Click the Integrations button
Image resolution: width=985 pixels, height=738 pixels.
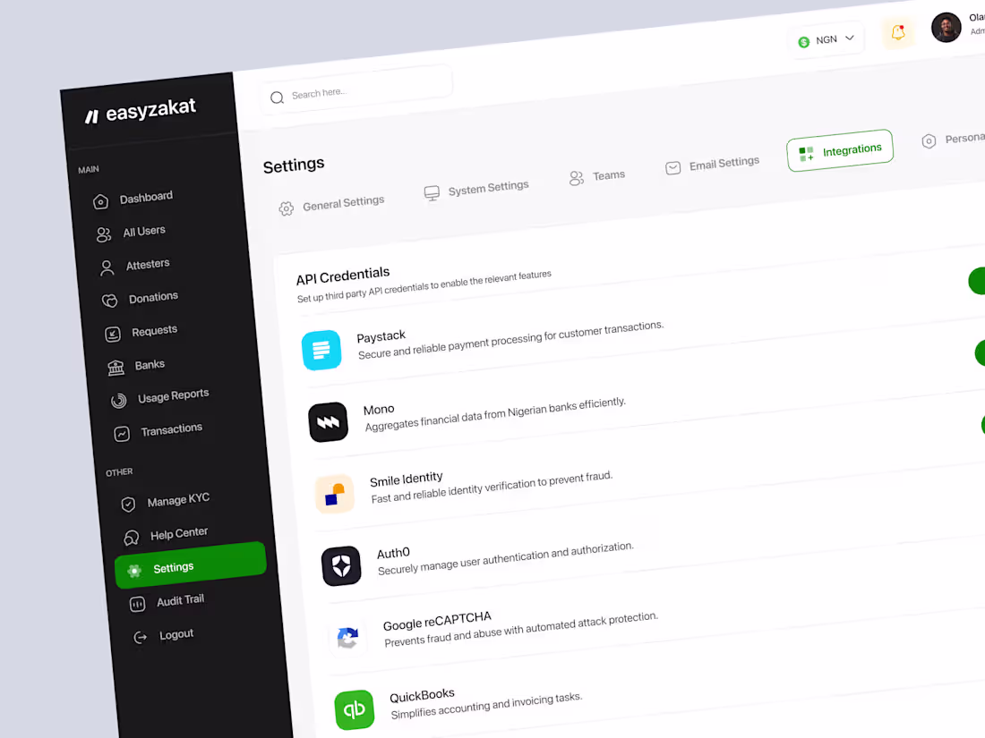point(840,149)
